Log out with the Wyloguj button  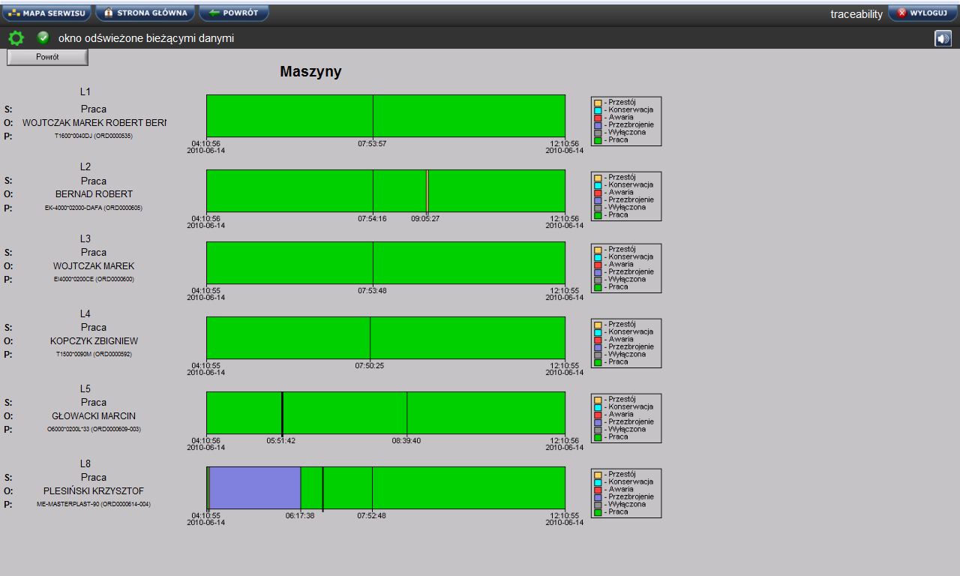click(922, 13)
